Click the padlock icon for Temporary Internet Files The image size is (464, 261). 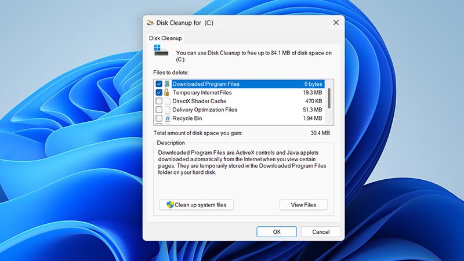pos(167,92)
